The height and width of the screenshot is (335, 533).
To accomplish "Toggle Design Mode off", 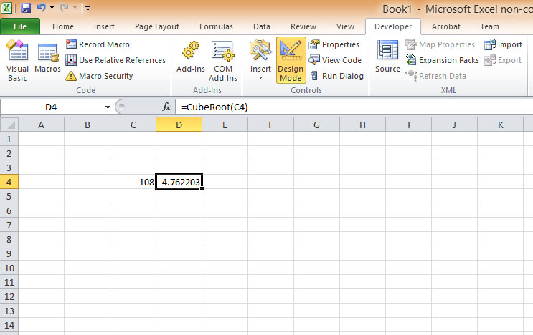I will [x=291, y=60].
